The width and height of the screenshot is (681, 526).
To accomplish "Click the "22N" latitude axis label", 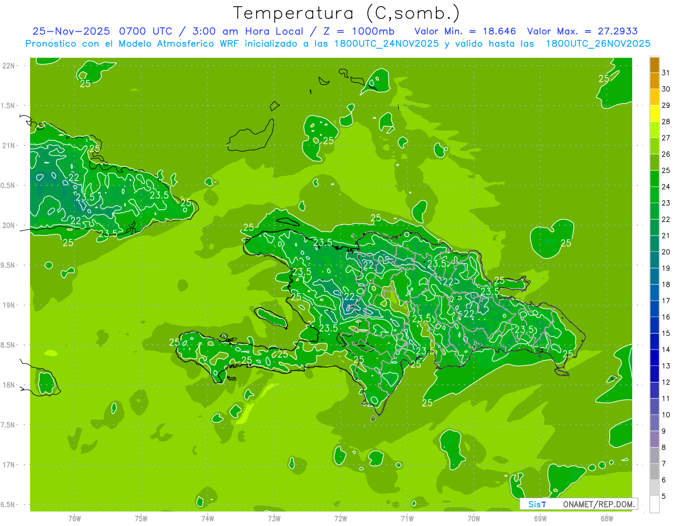I will (x=10, y=66).
